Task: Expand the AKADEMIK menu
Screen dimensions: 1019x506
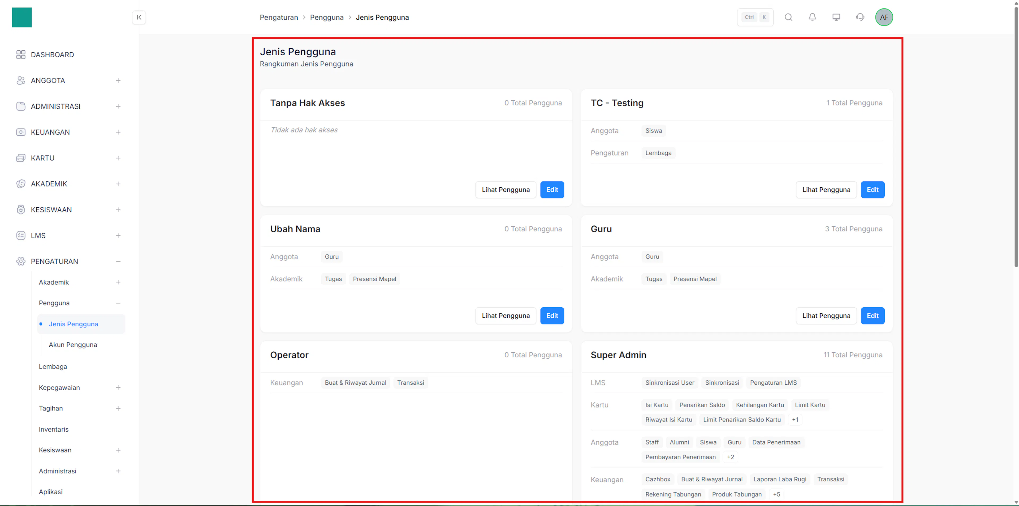Action: (118, 184)
